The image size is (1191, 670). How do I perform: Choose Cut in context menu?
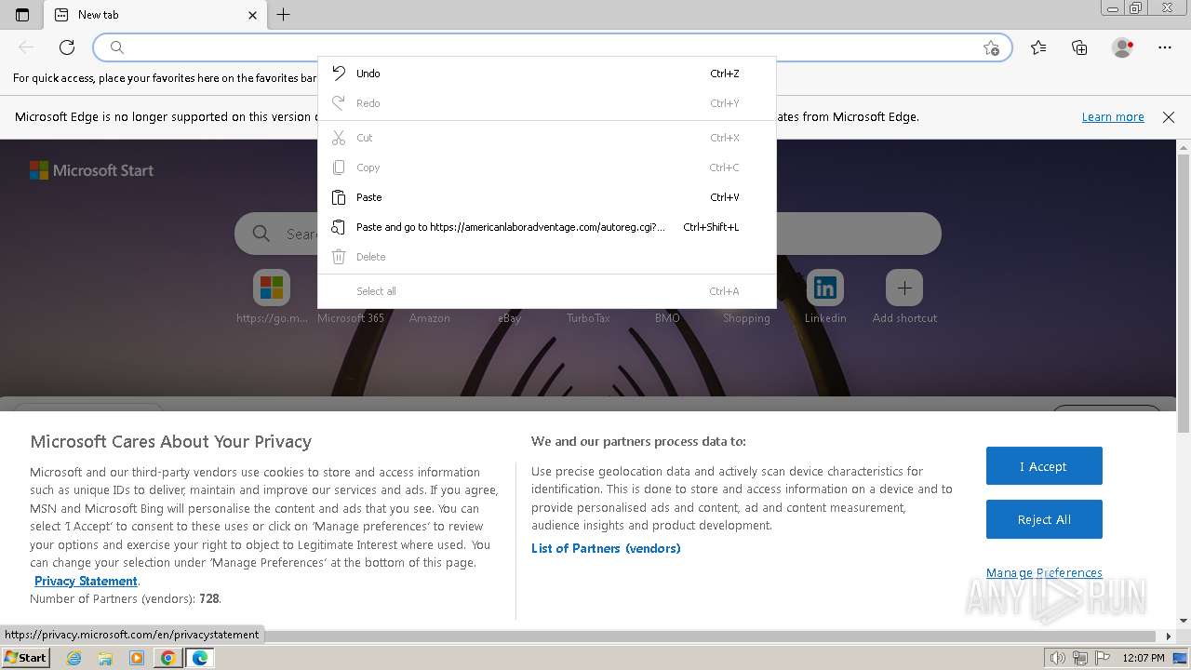547,138
